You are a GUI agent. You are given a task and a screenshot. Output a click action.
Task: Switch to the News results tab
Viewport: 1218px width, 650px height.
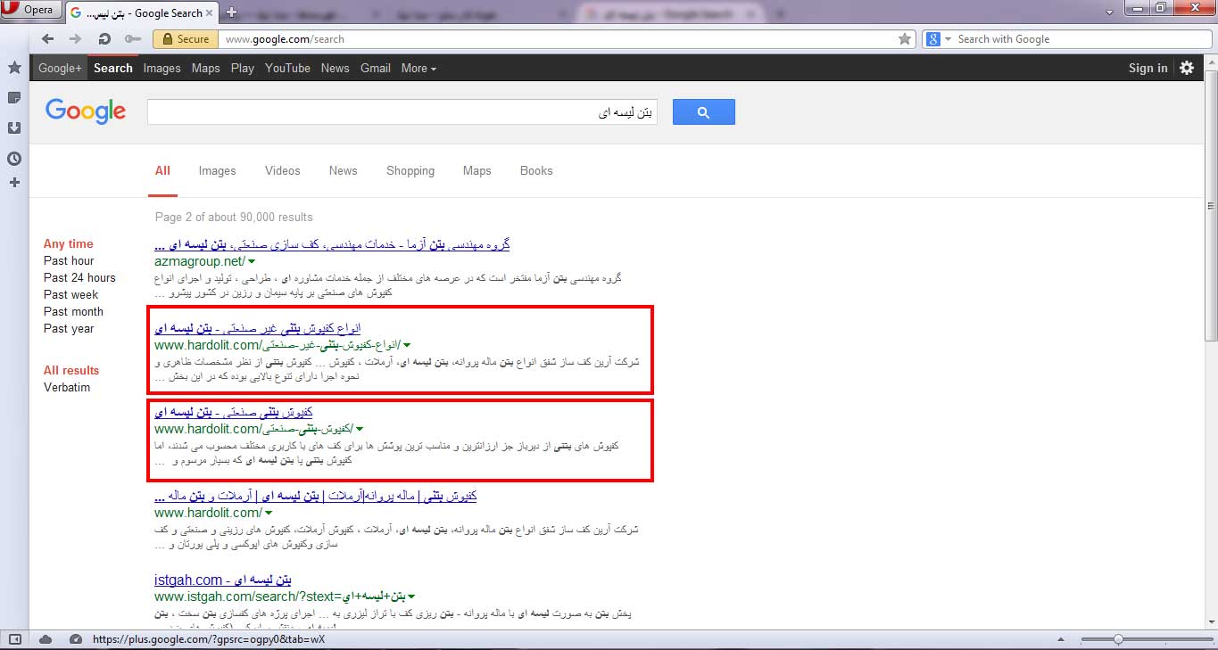[343, 170]
